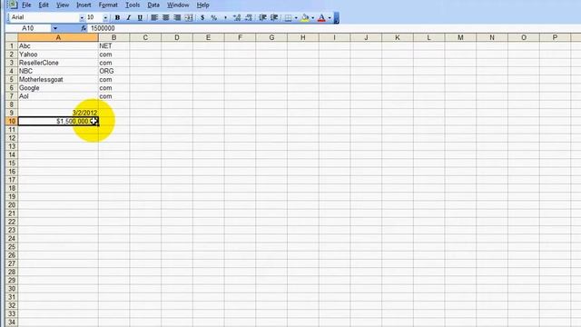Apply Currency style dollar icon
The image size is (581, 327).
click(x=202, y=17)
